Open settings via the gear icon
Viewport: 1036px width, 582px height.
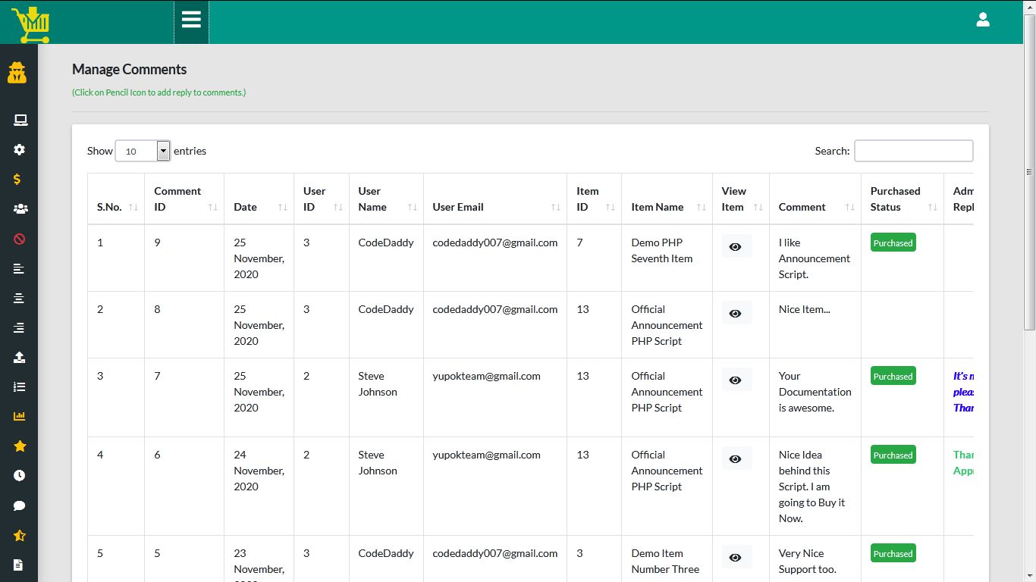[19, 149]
